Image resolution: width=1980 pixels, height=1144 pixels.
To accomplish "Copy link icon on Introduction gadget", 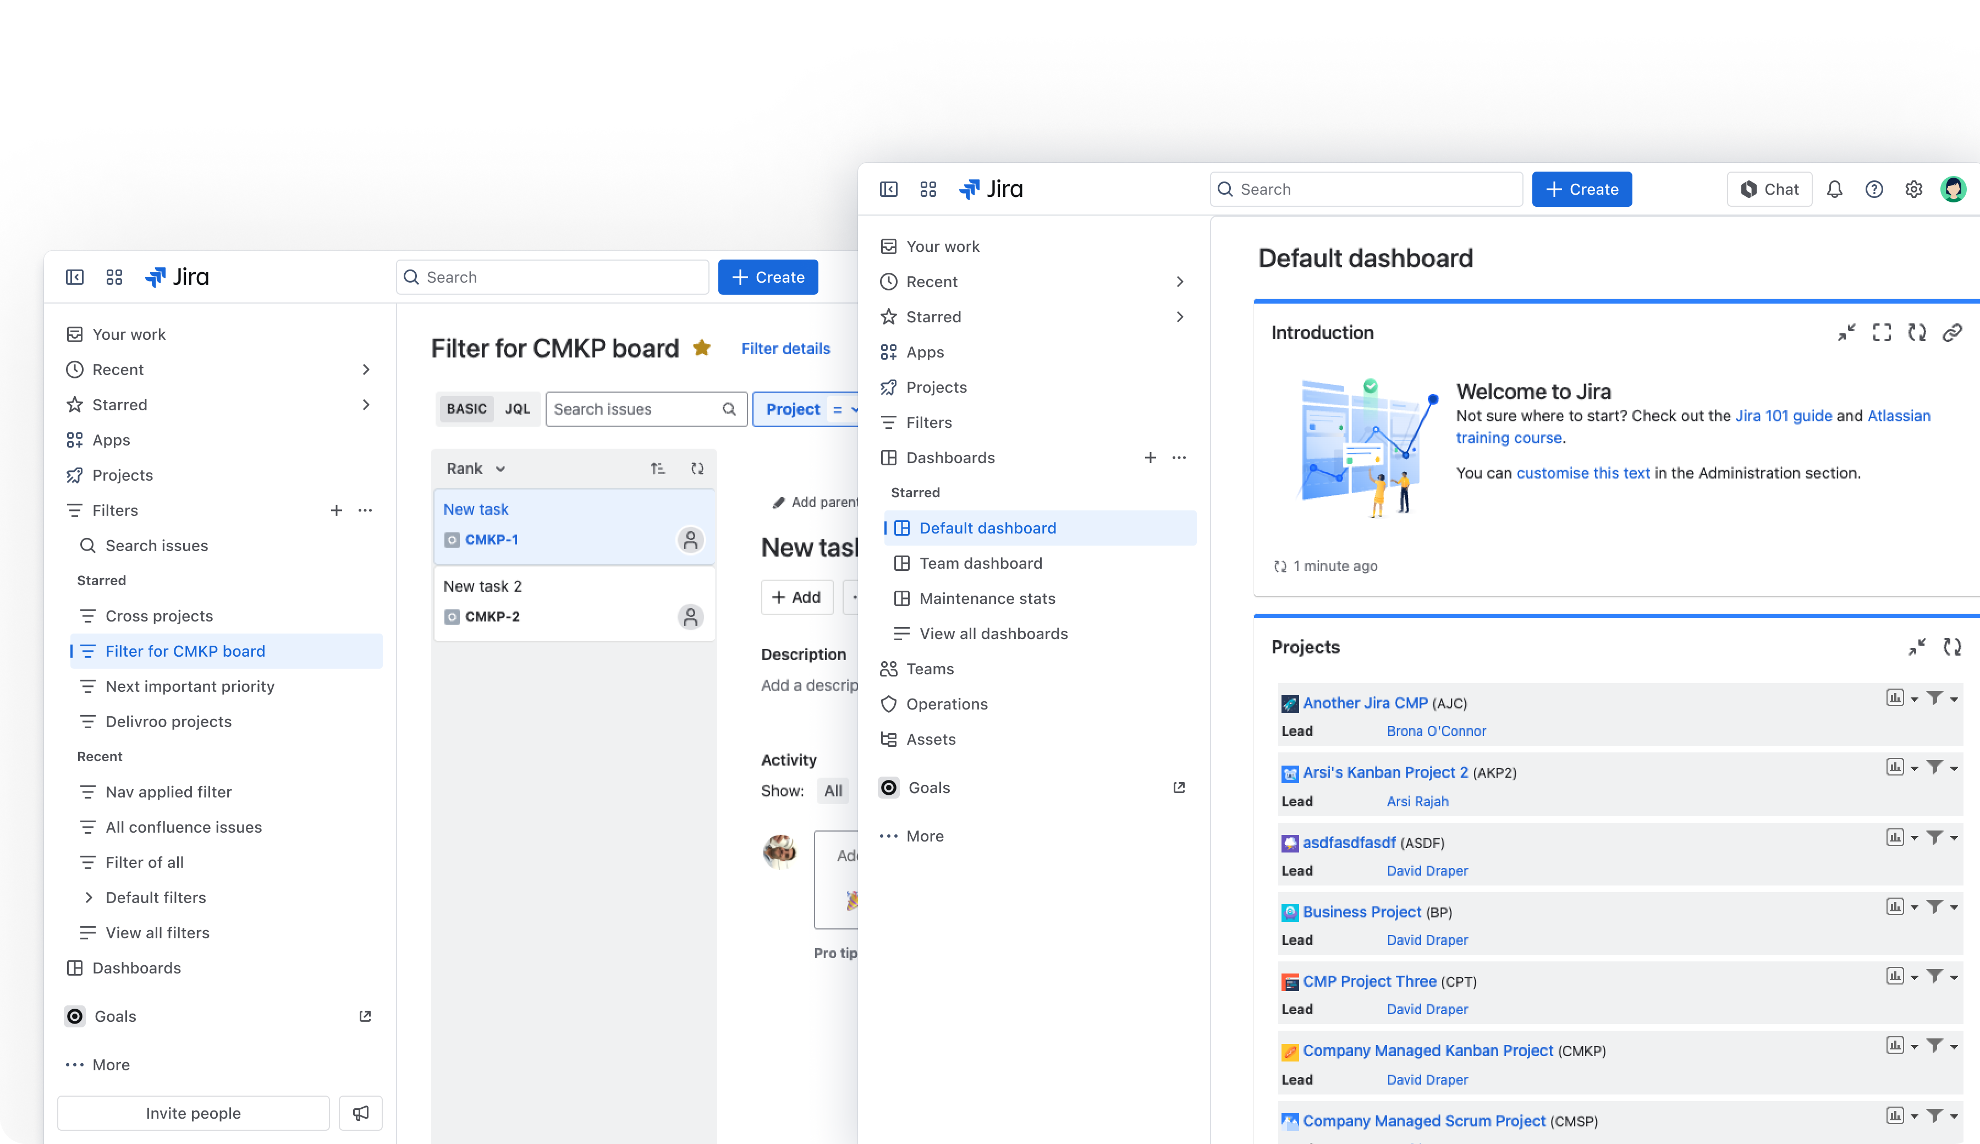I will [x=1953, y=332].
